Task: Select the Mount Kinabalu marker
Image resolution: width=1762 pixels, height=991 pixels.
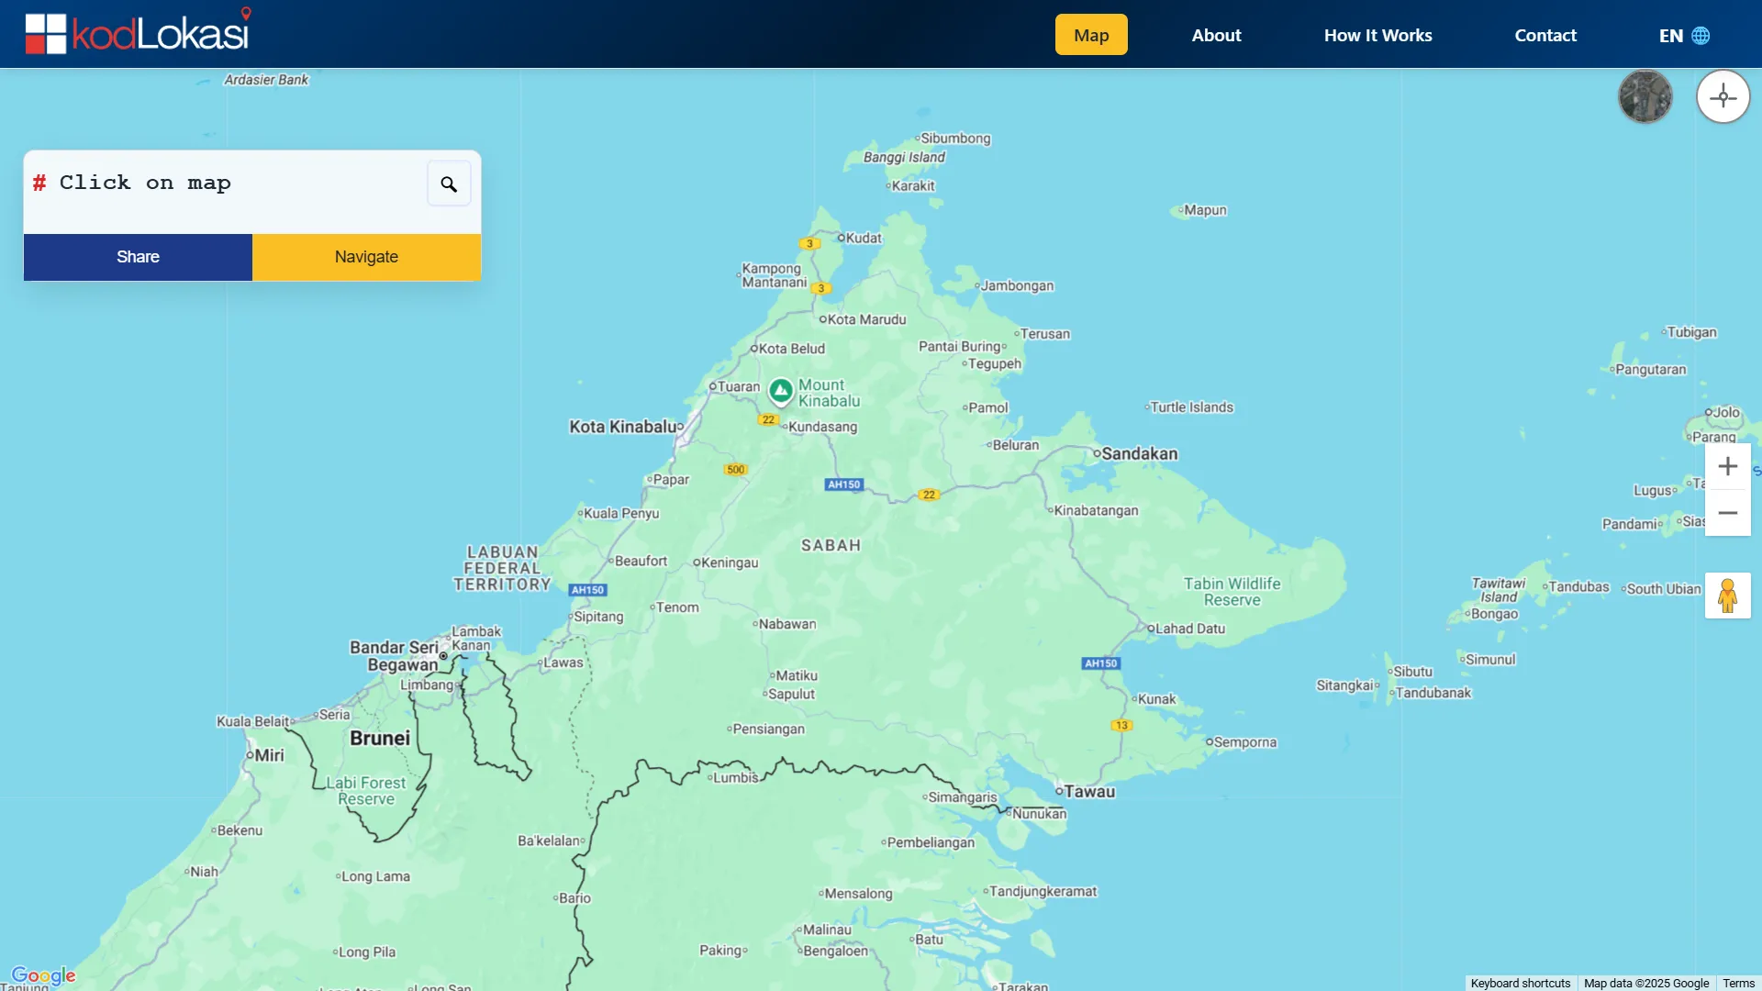Action: click(x=779, y=391)
